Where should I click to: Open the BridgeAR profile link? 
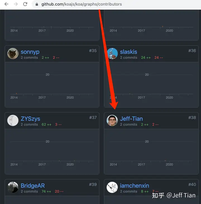33,186
